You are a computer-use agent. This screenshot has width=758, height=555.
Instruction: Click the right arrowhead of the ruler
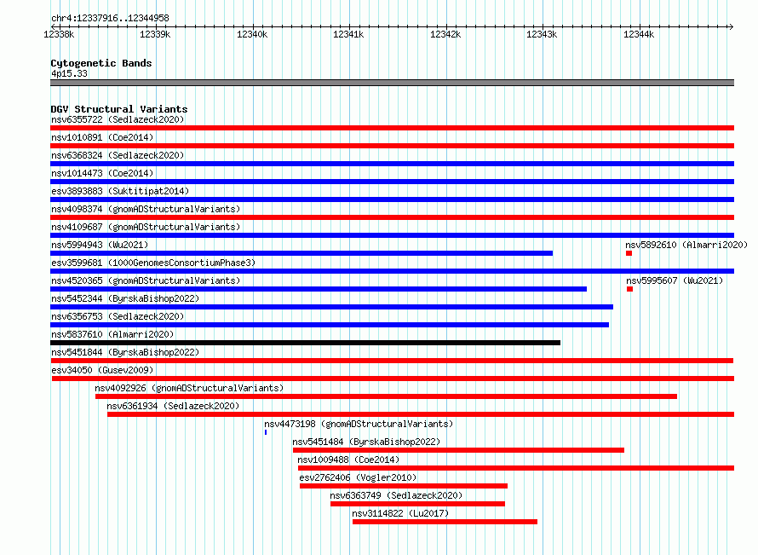click(731, 26)
